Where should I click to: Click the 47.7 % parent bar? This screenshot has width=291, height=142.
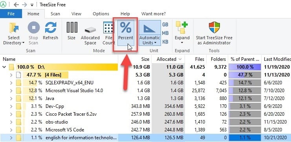(245, 75)
